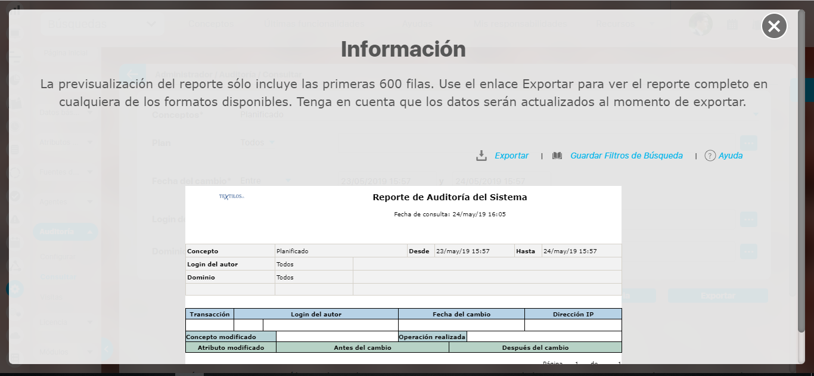
Task: Click the download icon beside Exportar
Action: (x=481, y=156)
